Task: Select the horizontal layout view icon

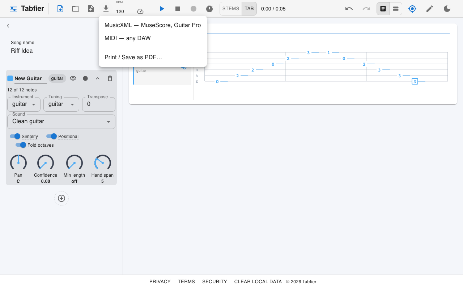Action: (x=396, y=9)
